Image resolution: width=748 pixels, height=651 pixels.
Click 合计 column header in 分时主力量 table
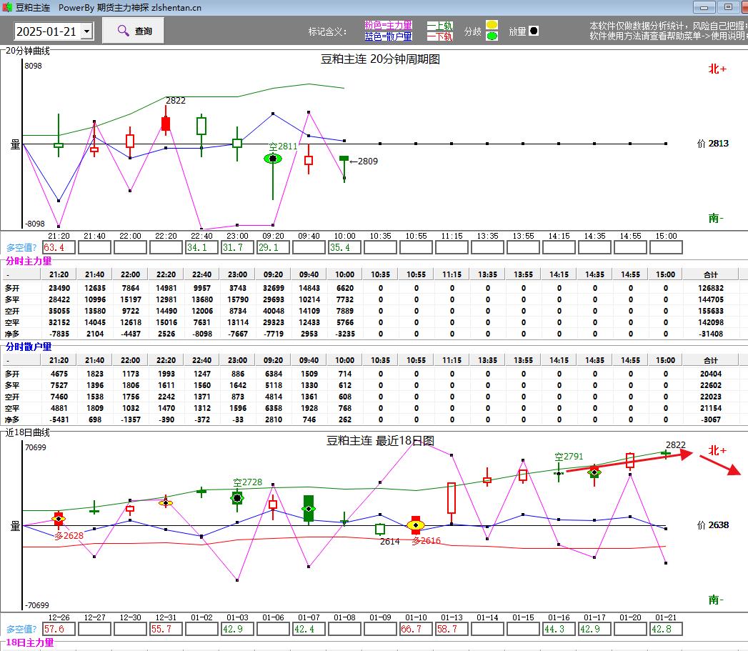(710, 274)
